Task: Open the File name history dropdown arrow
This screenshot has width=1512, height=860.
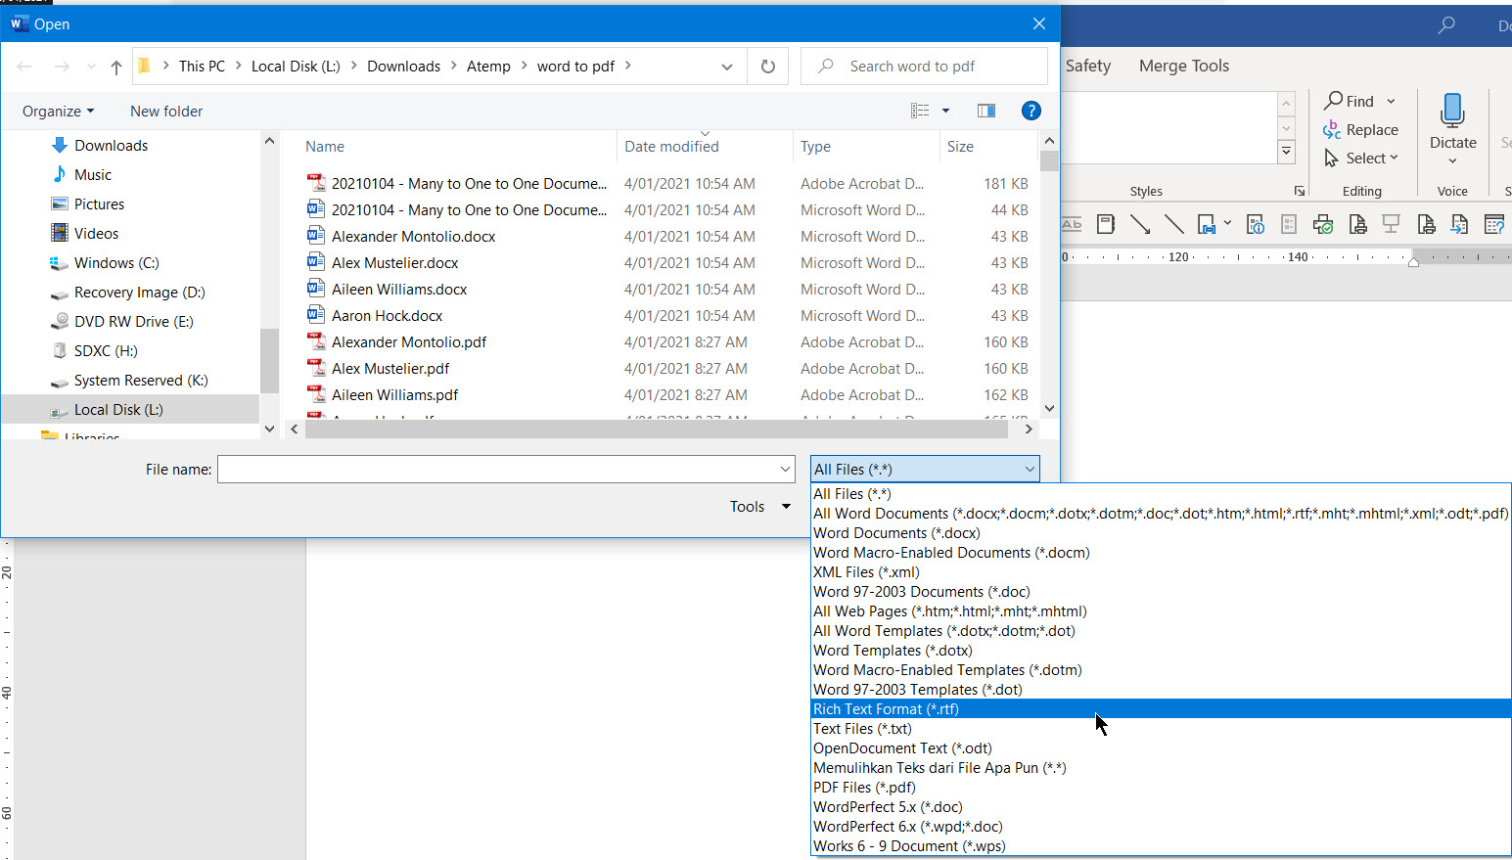Action: tap(785, 470)
